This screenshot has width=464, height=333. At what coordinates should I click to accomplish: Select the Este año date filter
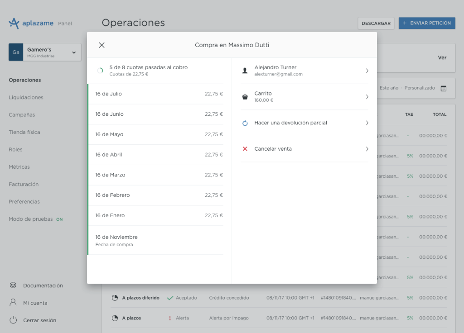click(389, 88)
